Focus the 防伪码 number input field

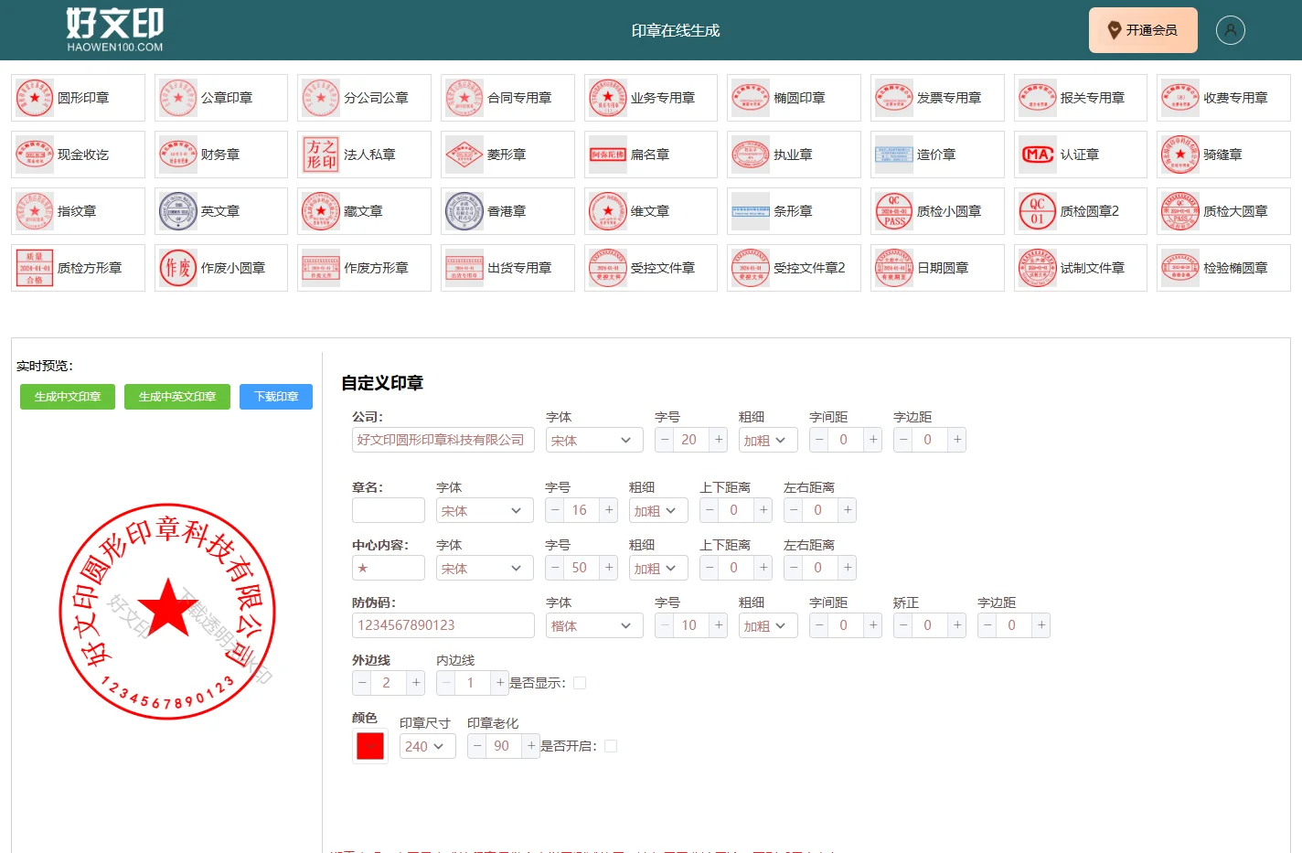point(443,625)
